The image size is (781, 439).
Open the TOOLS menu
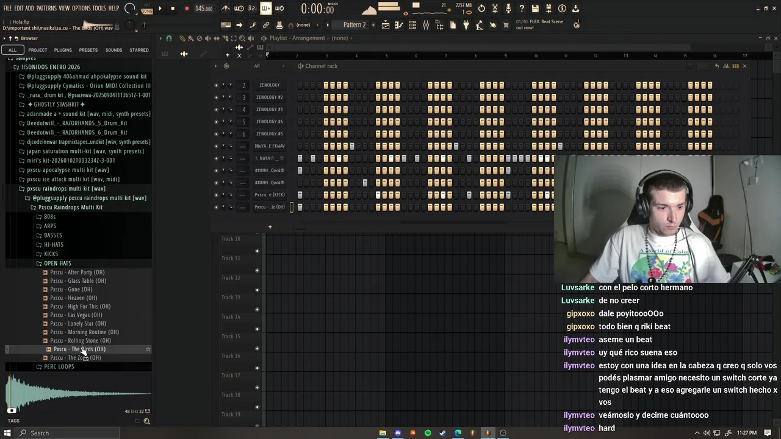[99, 9]
